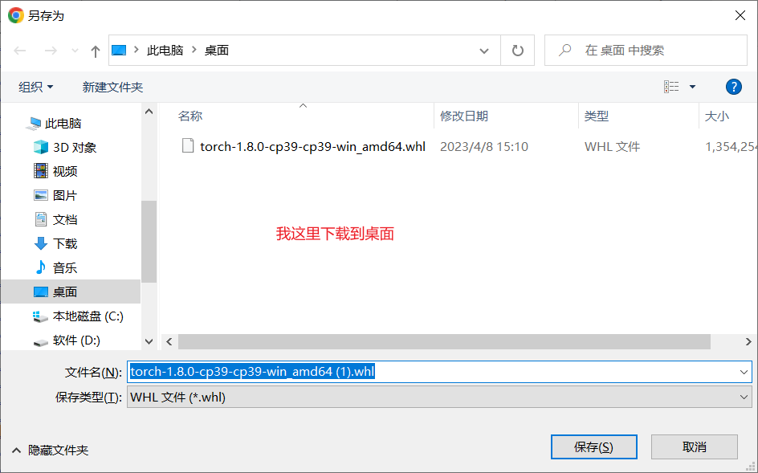Click the 取消 button

point(695,446)
